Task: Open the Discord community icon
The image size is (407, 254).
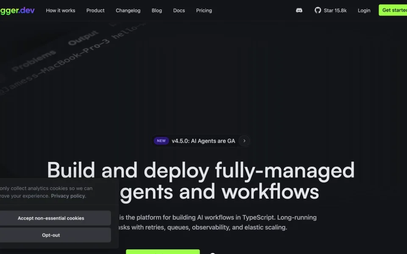Action: [299, 10]
